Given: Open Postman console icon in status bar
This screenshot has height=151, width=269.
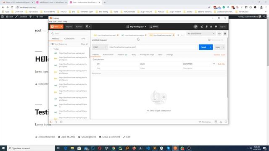Looking at the screenshot, I should pyautogui.click(x=61, y=122).
